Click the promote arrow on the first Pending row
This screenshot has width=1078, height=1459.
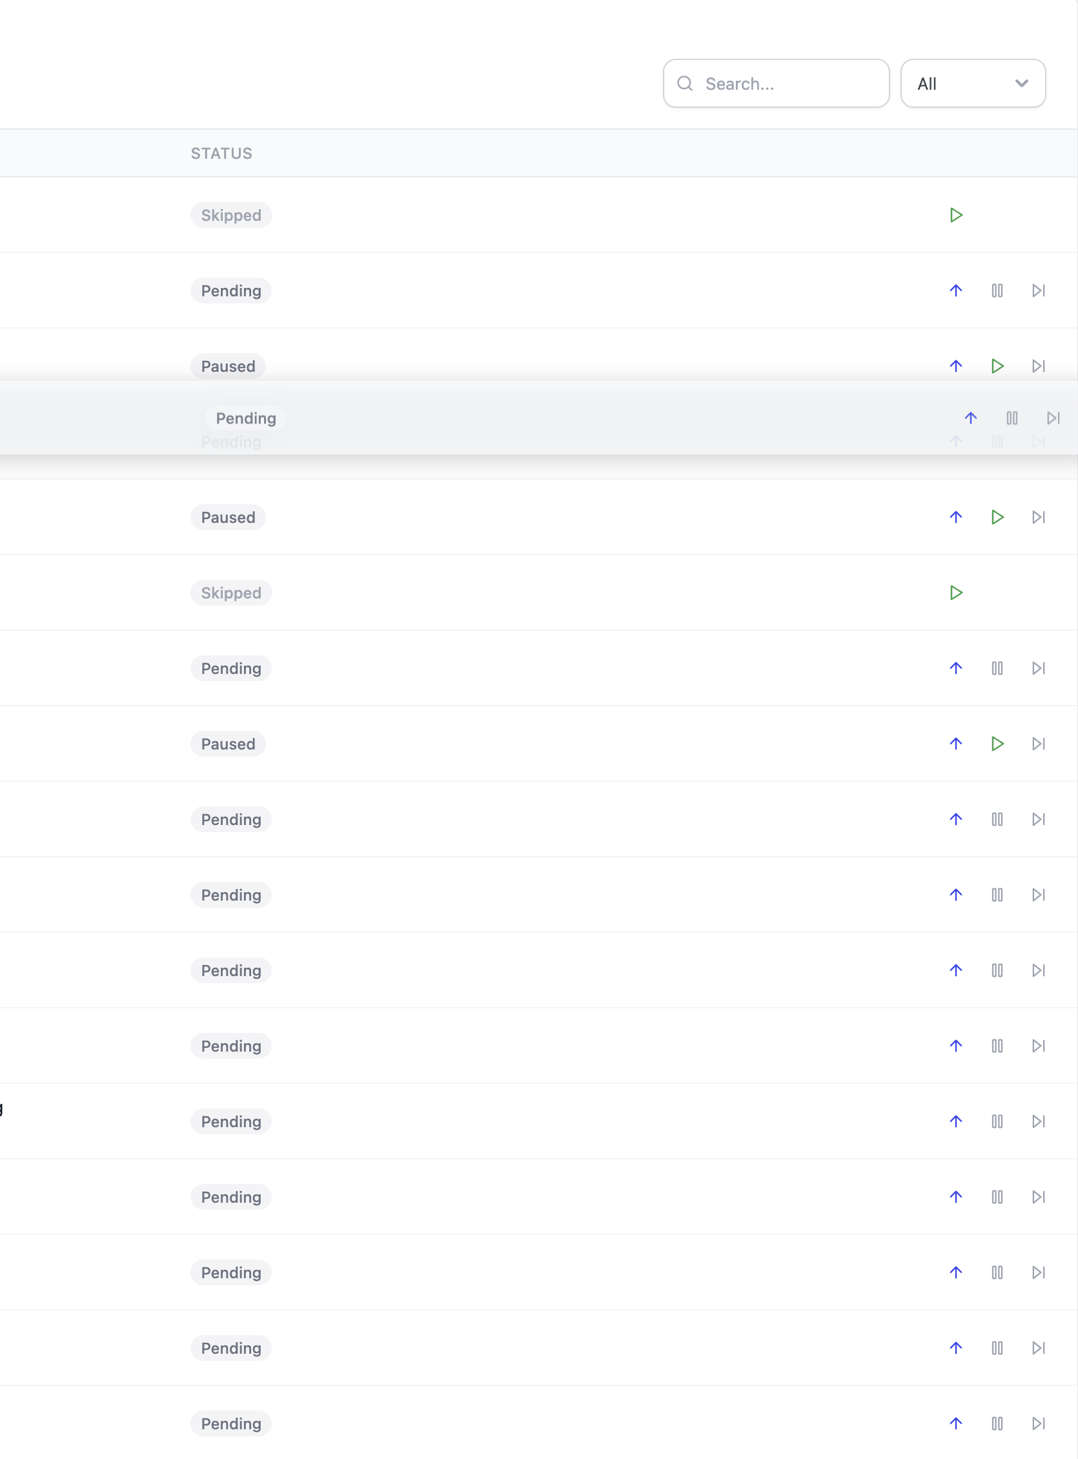tap(955, 291)
